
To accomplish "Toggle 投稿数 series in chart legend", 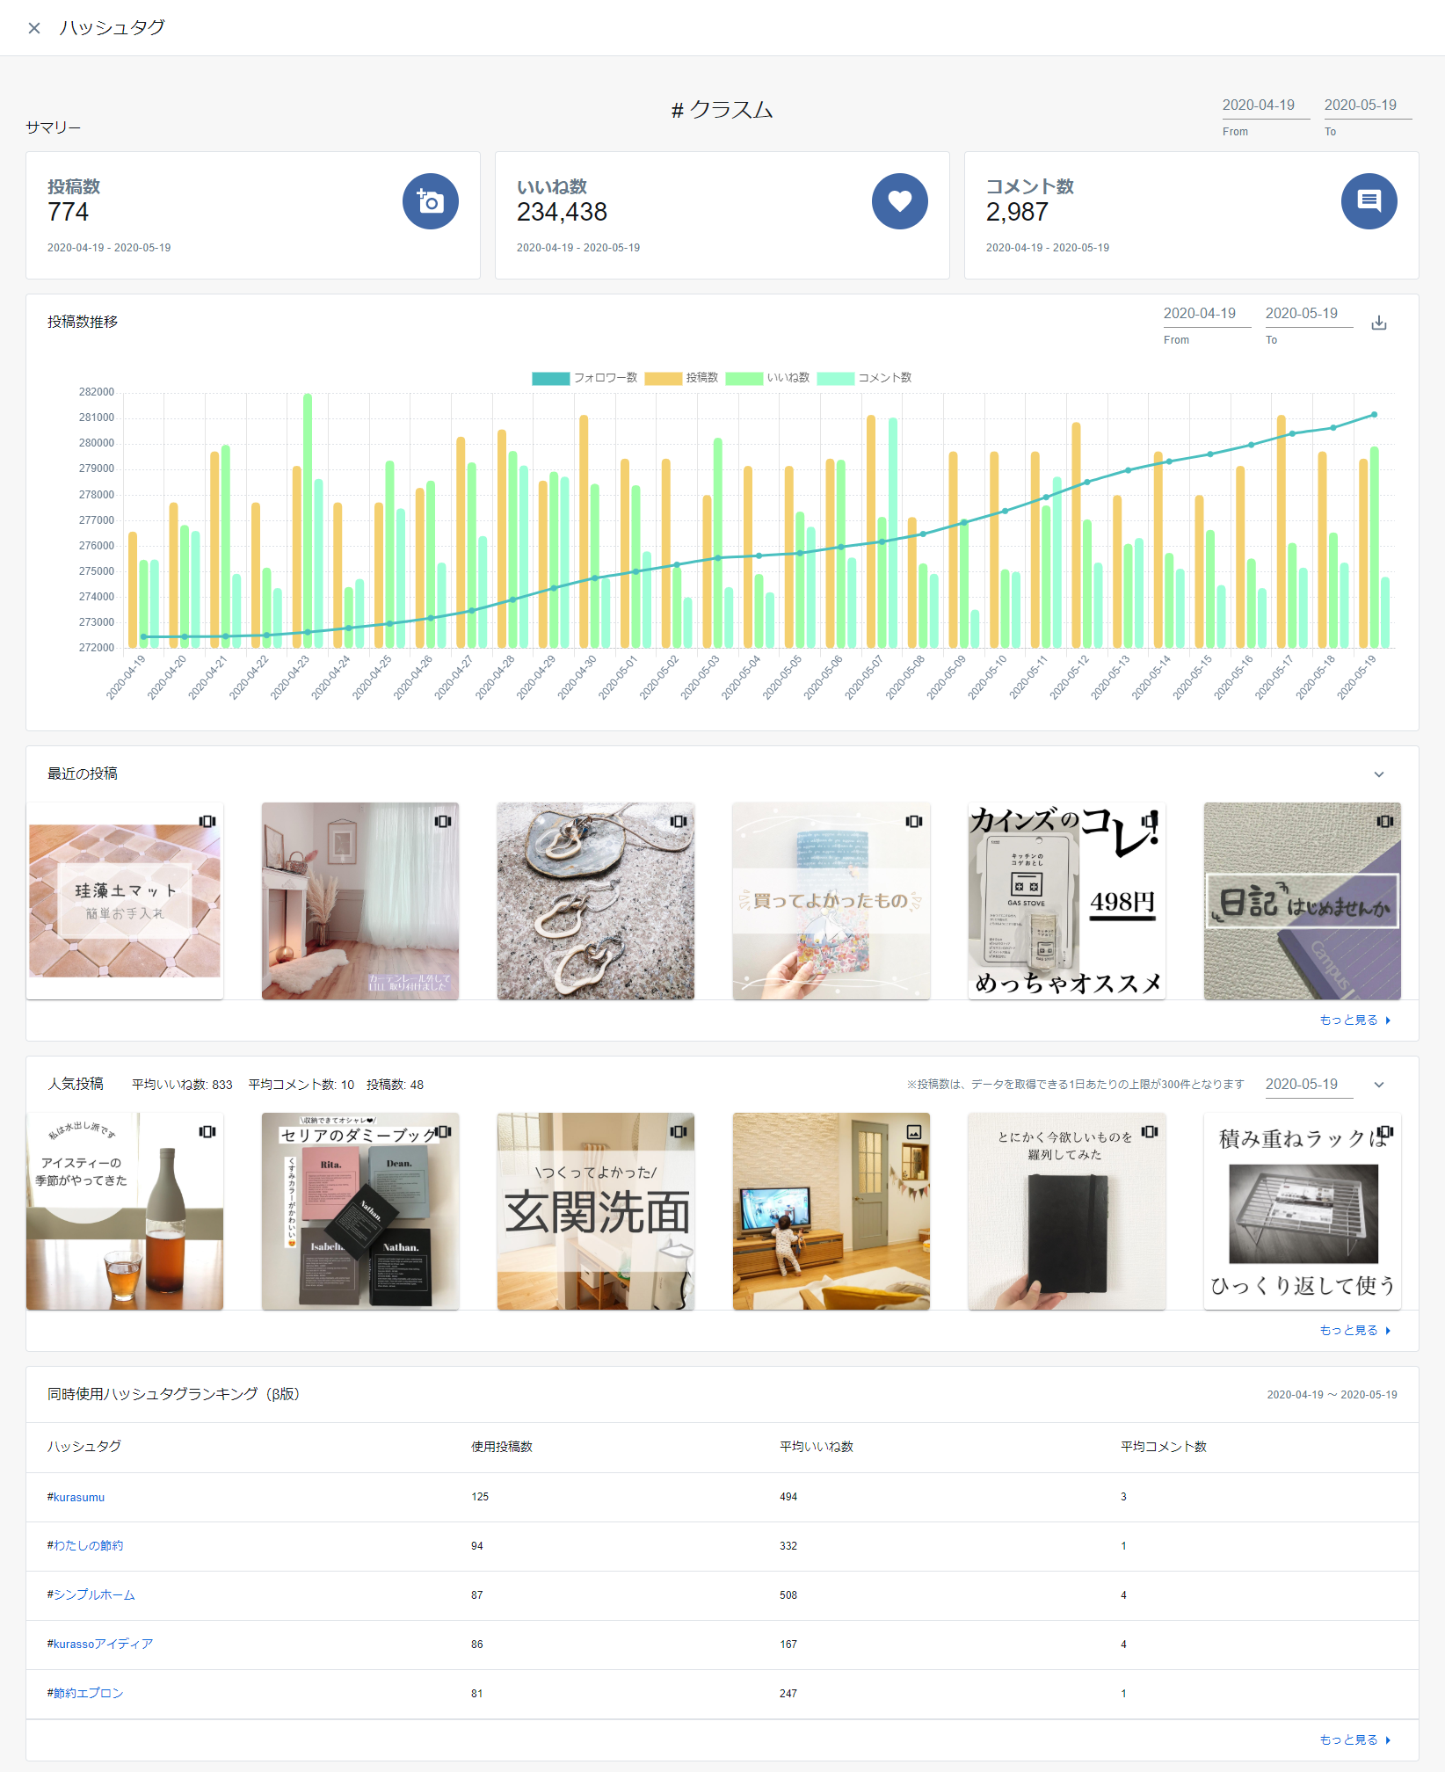I will 663,378.
